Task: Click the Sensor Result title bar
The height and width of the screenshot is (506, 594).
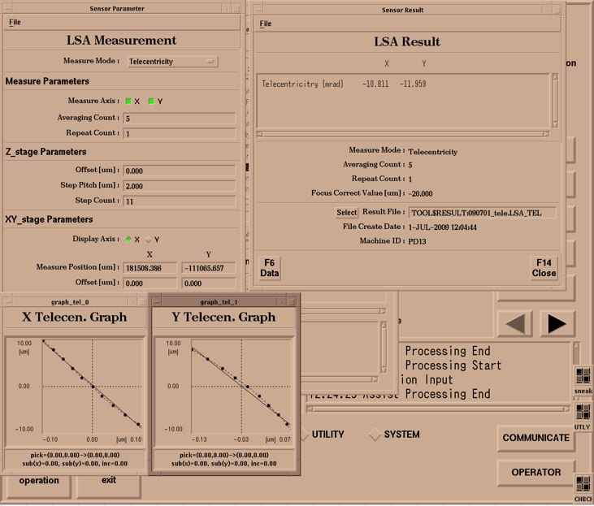Action: point(402,10)
